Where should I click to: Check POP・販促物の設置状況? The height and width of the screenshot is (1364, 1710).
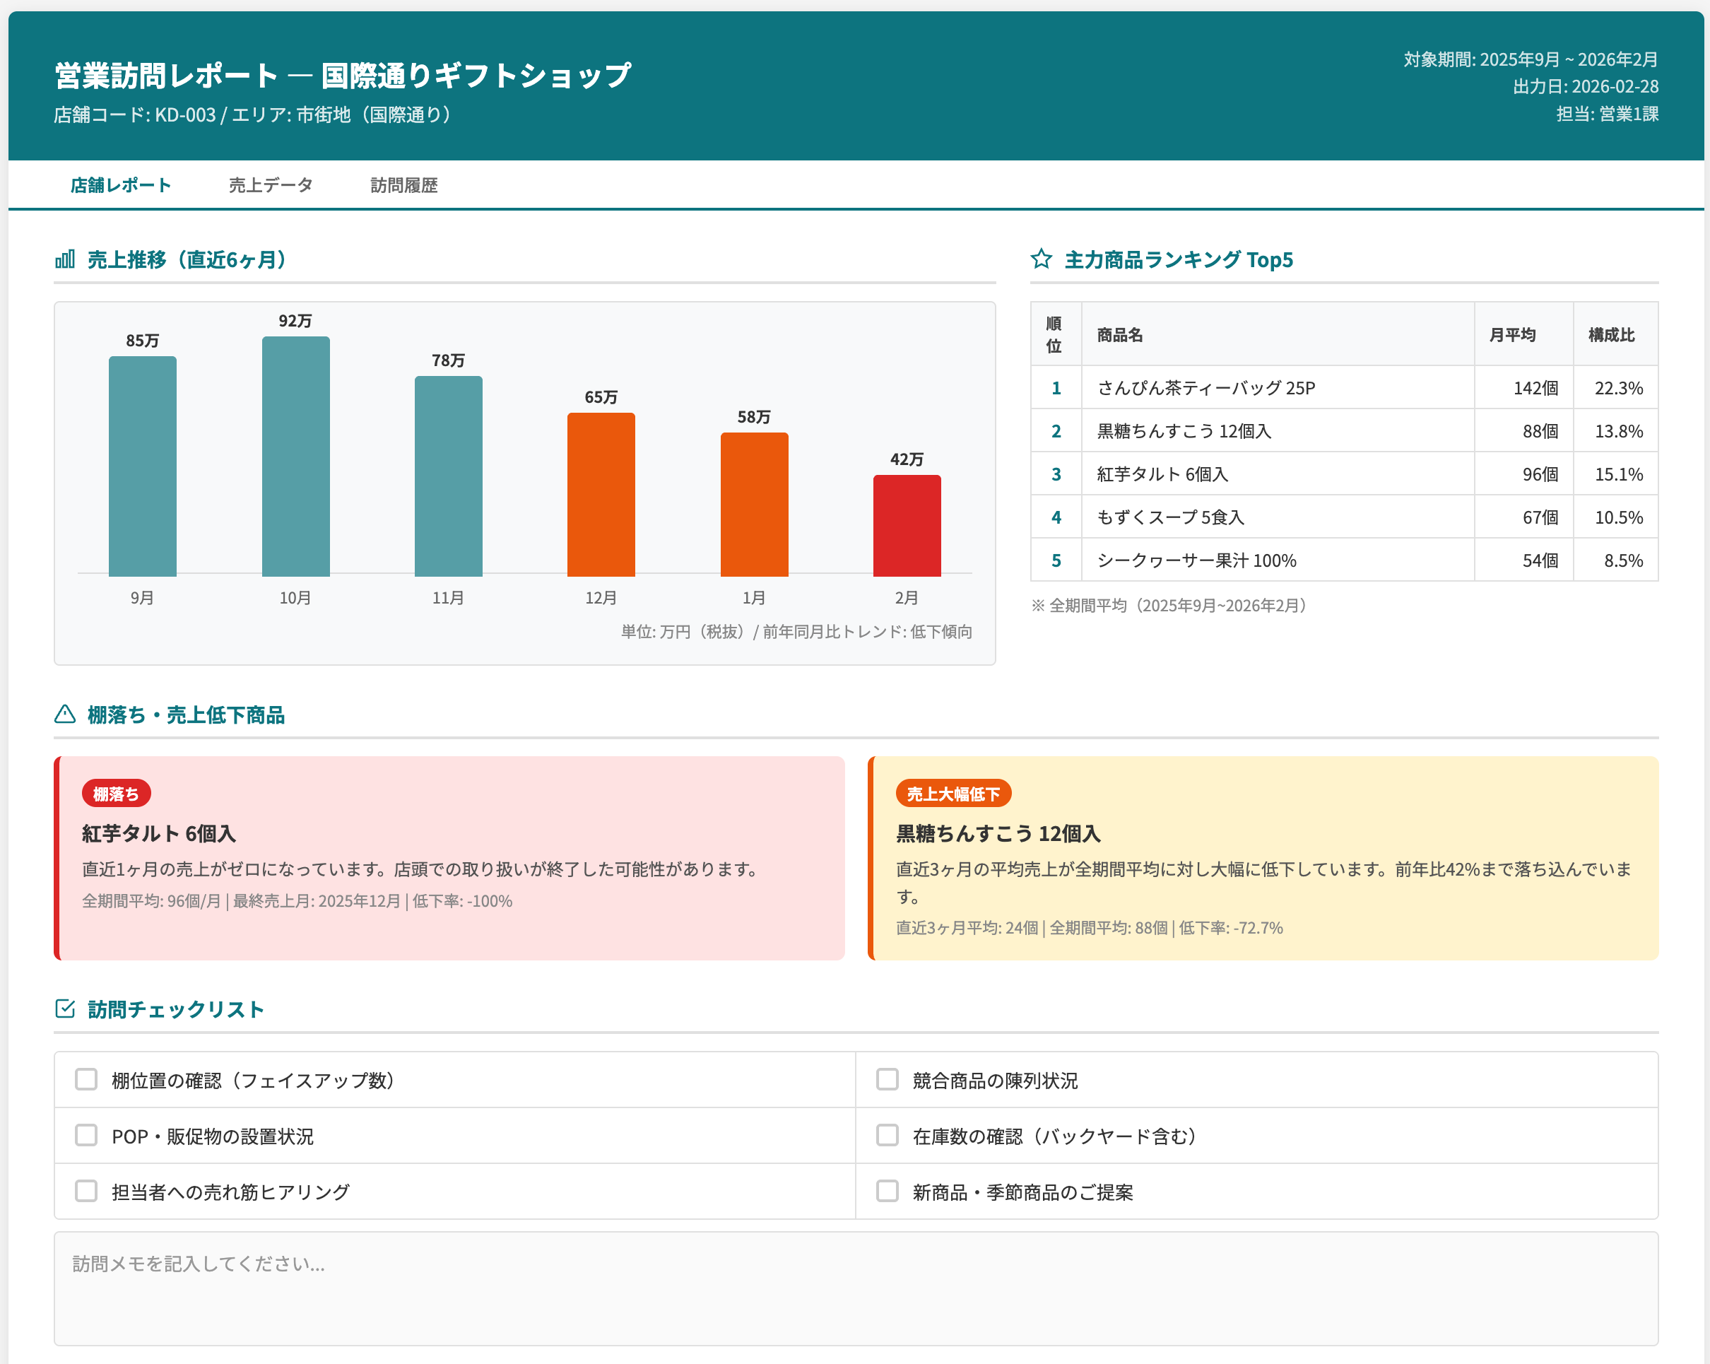click(85, 1136)
